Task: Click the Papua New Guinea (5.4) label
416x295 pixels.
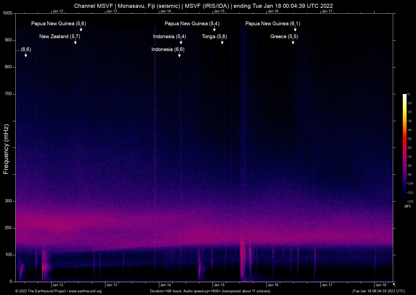Action: 192,24
